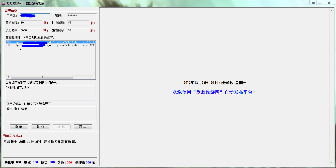The height and width of the screenshot is (168, 336).
Task: Select the 002-http data source row
Action: pyautogui.click(x=51, y=45)
